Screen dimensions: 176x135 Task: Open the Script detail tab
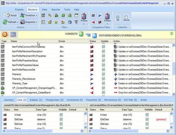click(144, 100)
